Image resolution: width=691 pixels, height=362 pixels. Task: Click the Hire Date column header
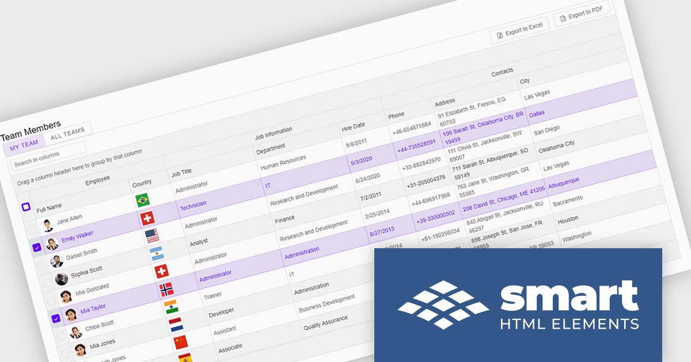pos(353,126)
